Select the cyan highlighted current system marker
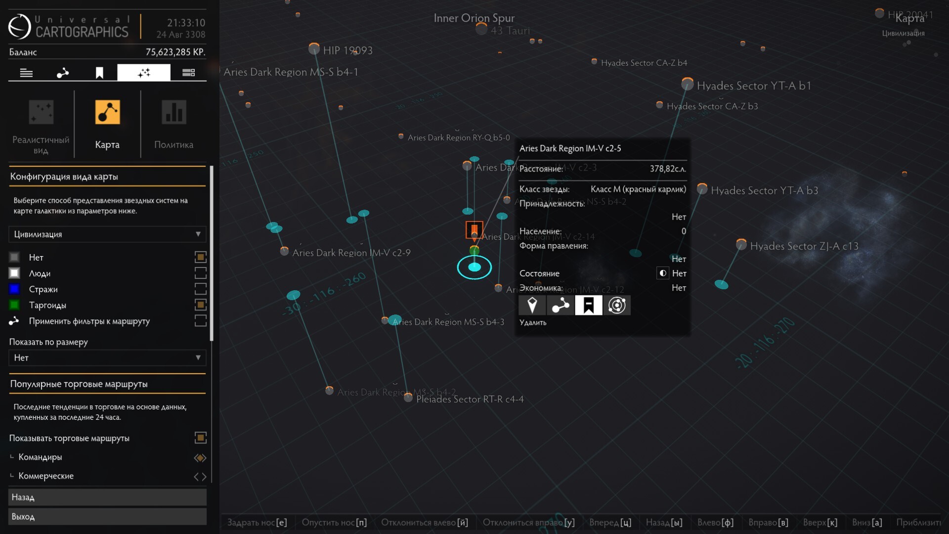The image size is (949, 534). [x=474, y=267]
